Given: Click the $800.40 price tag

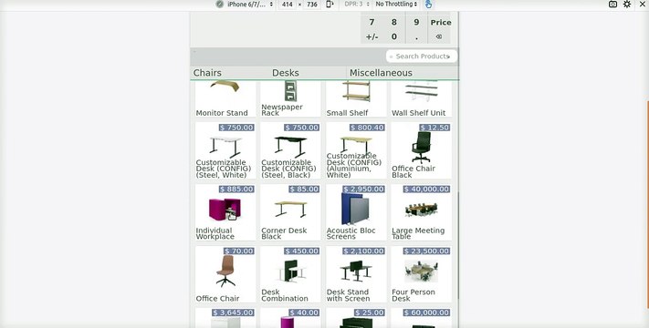Looking at the screenshot, I should pyautogui.click(x=367, y=128).
